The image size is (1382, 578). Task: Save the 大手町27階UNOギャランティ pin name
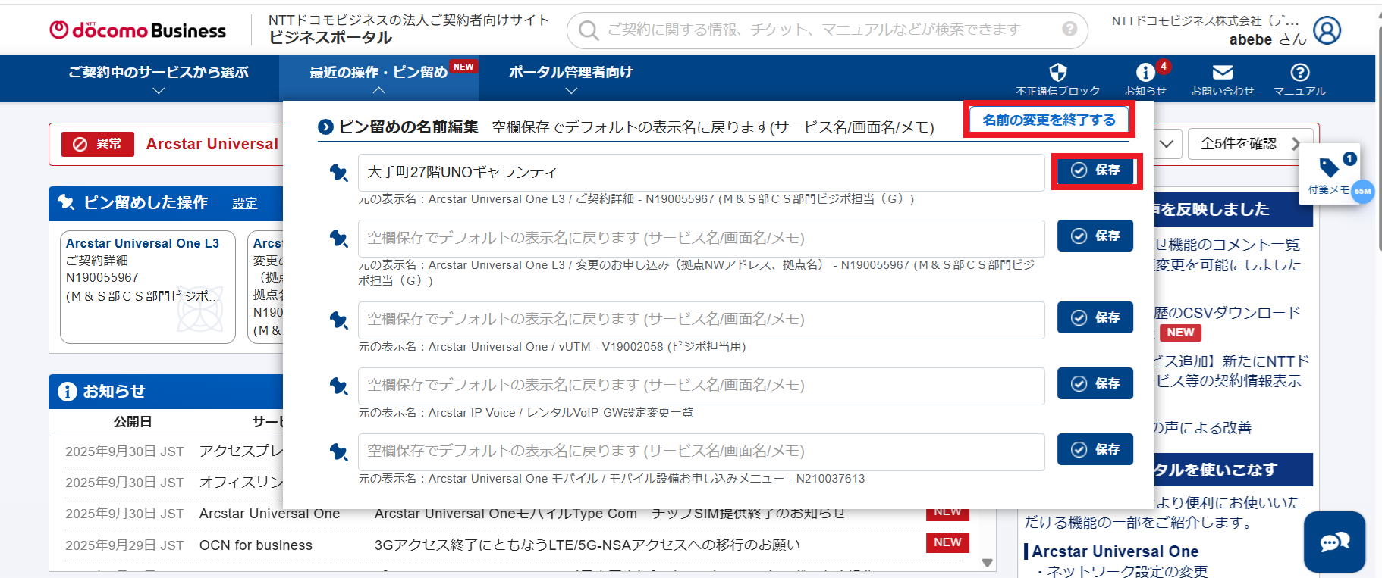(x=1095, y=170)
